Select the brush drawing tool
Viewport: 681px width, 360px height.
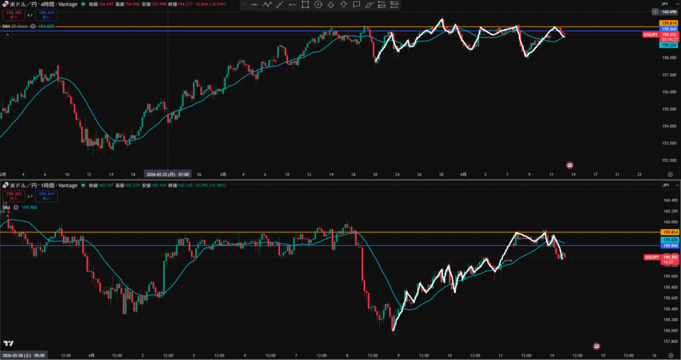(x=369, y=5)
